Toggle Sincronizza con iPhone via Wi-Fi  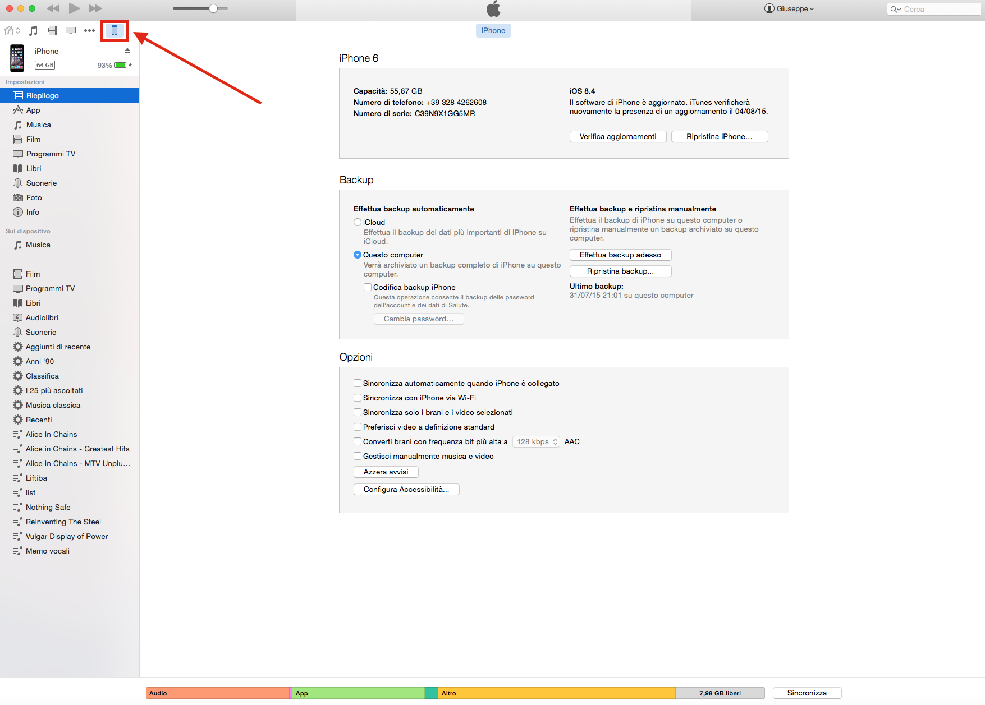tap(358, 398)
